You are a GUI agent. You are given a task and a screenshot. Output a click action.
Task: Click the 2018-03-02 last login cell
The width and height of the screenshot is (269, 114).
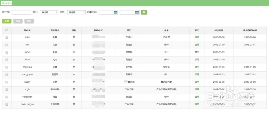point(250,75)
